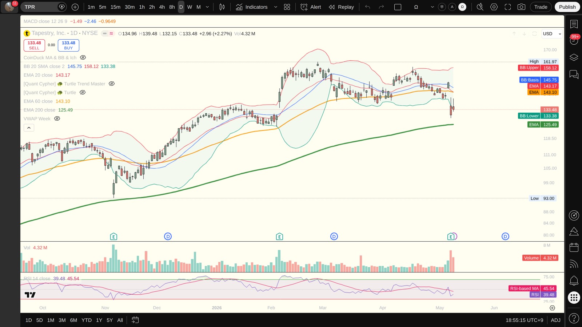Create a new Alert
This screenshot has width=582, height=327.
pos(311,7)
